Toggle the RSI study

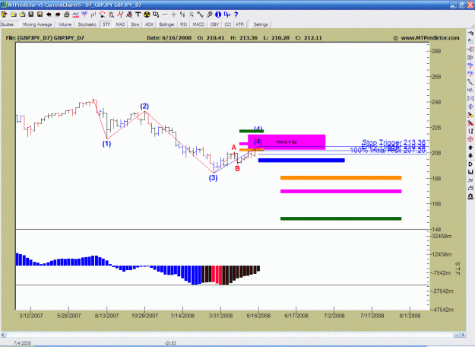(x=184, y=24)
